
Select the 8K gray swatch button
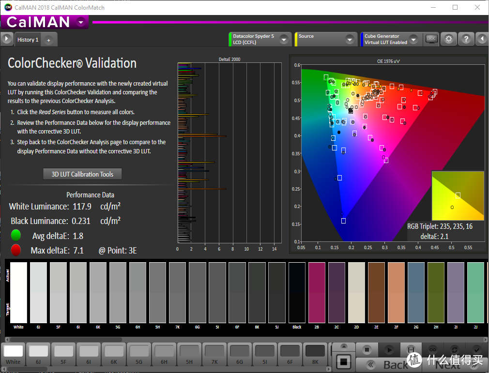pyautogui.click(x=315, y=354)
